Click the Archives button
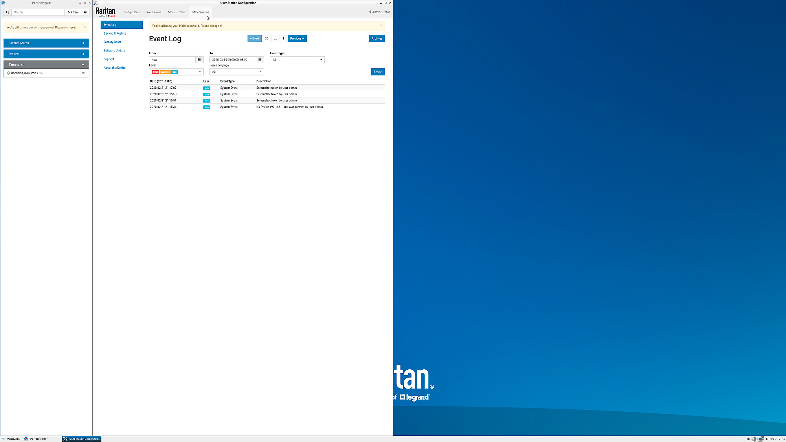Image resolution: width=786 pixels, height=442 pixels. (x=376, y=39)
